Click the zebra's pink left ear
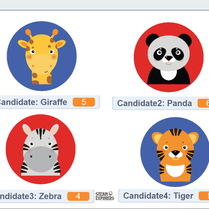Screen dimensions: 209x209 click(x=27, y=130)
